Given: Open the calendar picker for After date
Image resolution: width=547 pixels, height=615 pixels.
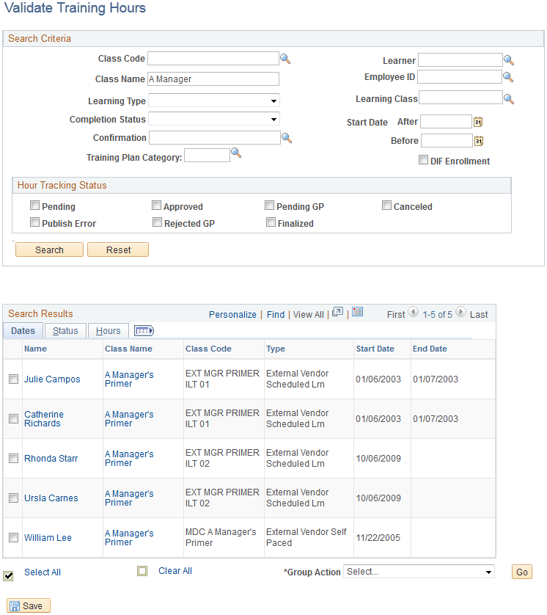Looking at the screenshot, I should 480,121.
